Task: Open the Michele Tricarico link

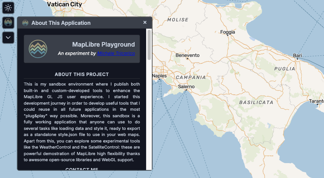Action: pyautogui.click(x=116, y=53)
